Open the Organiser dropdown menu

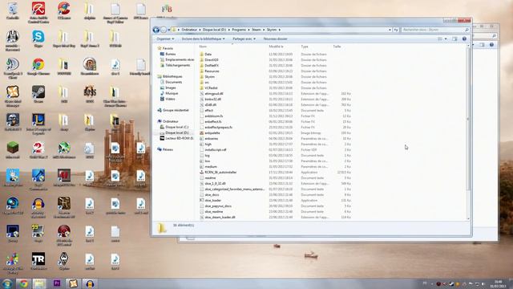[165, 39]
